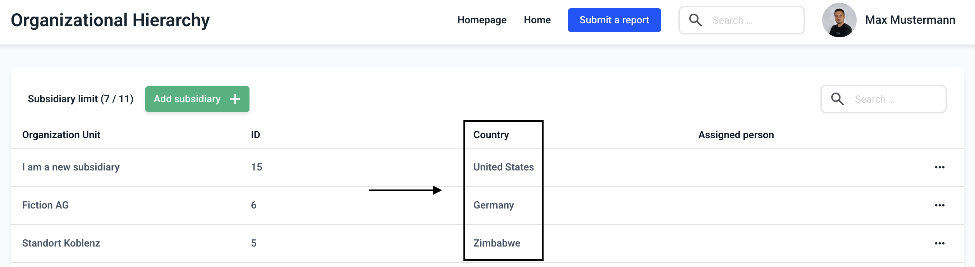Click the Add subsidiary button
Viewport: 975px width, 267px height.
click(x=187, y=99)
